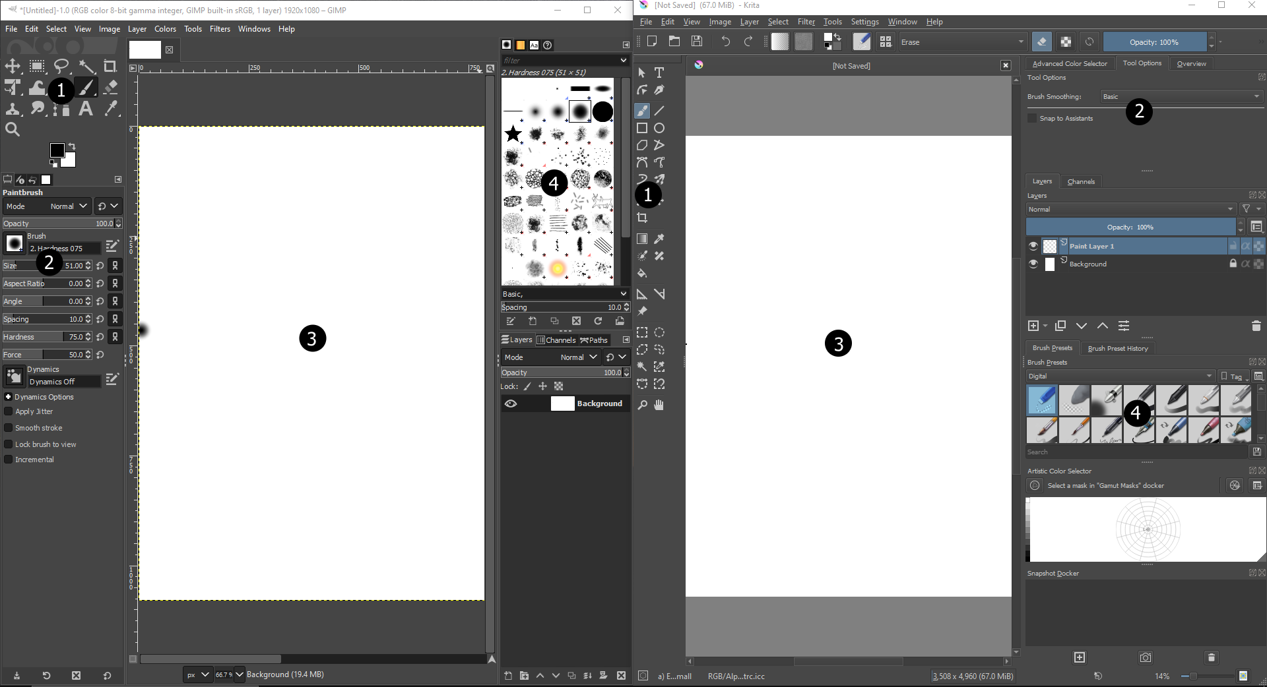Click Krita's Undo arrow in toolbar
1267x687 pixels.
click(x=725, y=42)
